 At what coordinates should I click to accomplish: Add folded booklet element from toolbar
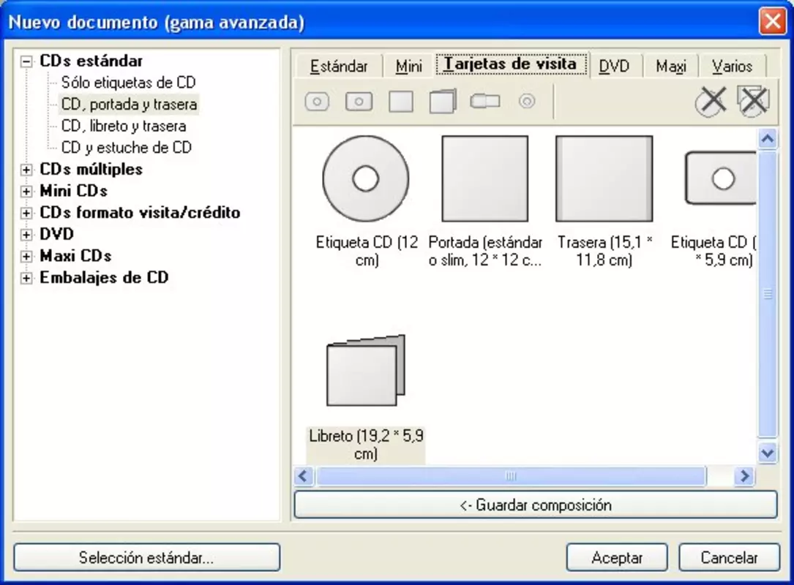tap(443, 102)
